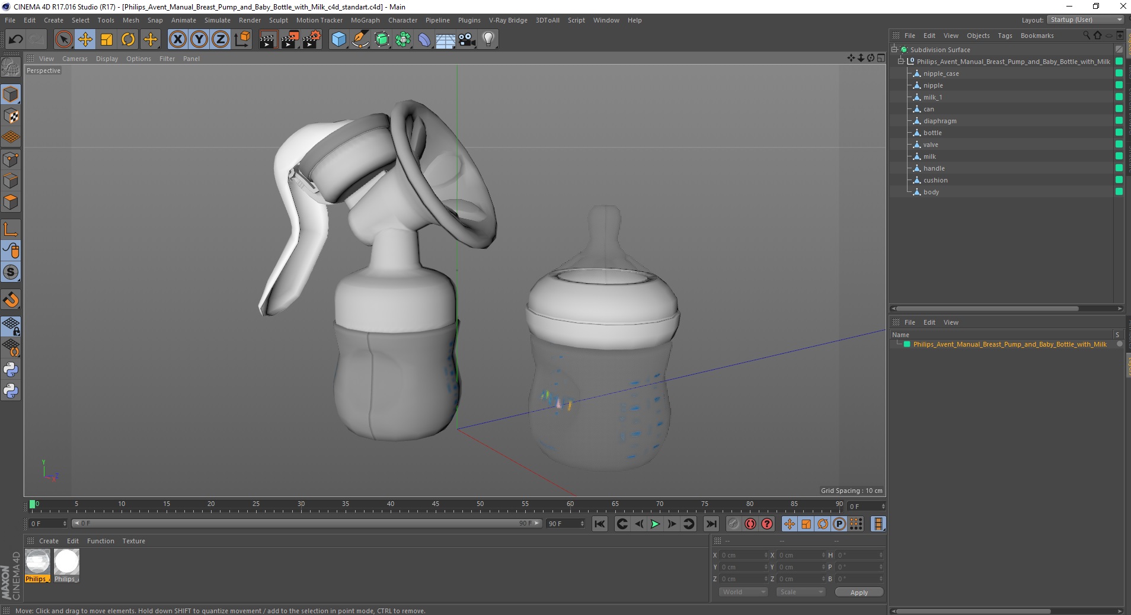Toggle visibility dot of handle
This screenshot has width=1131, height=615.
coord(1119,168)
